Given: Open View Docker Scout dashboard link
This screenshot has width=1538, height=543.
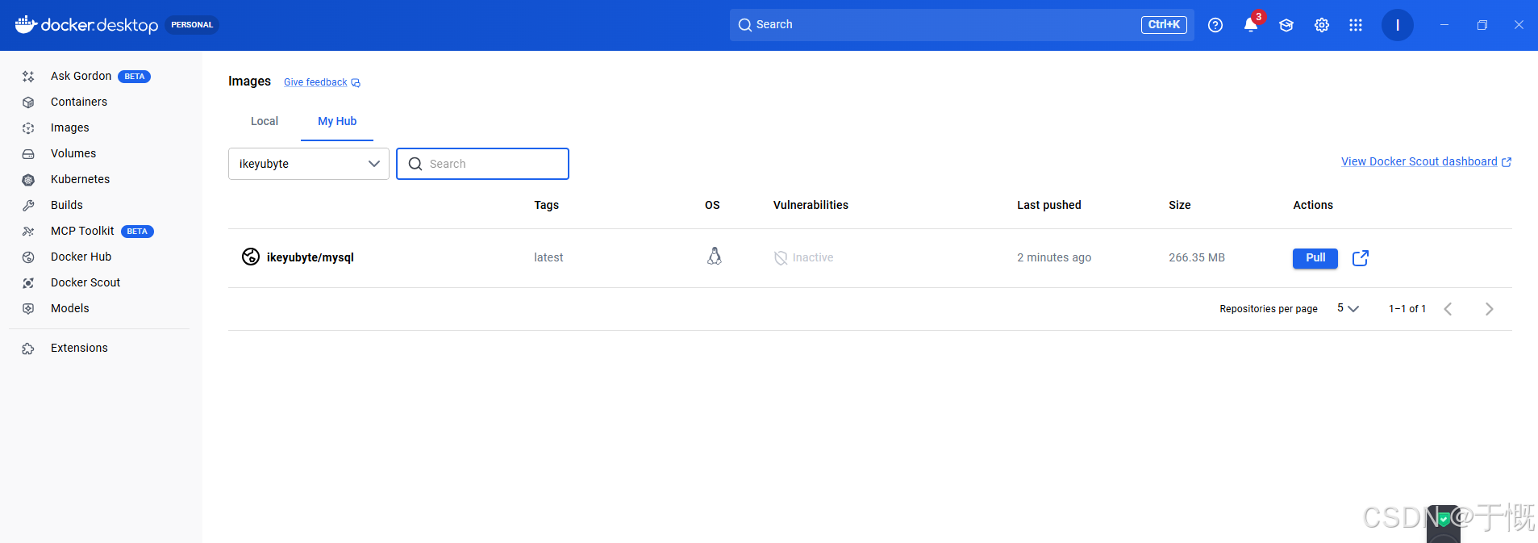Looking at the screenshot, I should [x=1426, y=161].
